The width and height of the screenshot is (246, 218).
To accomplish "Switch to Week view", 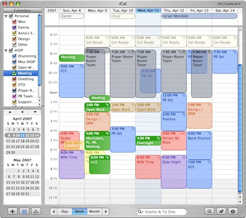I will coord(80,212).
